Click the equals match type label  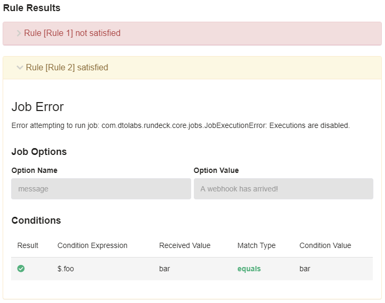click(249, 269)
